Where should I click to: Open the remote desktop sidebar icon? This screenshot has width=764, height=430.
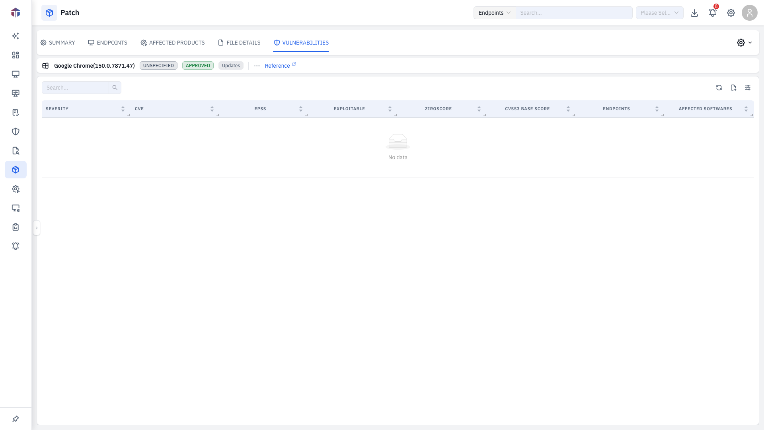coord(16,93)
